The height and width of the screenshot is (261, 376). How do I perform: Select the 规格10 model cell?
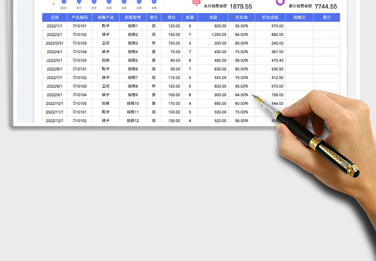coord(133,103)
